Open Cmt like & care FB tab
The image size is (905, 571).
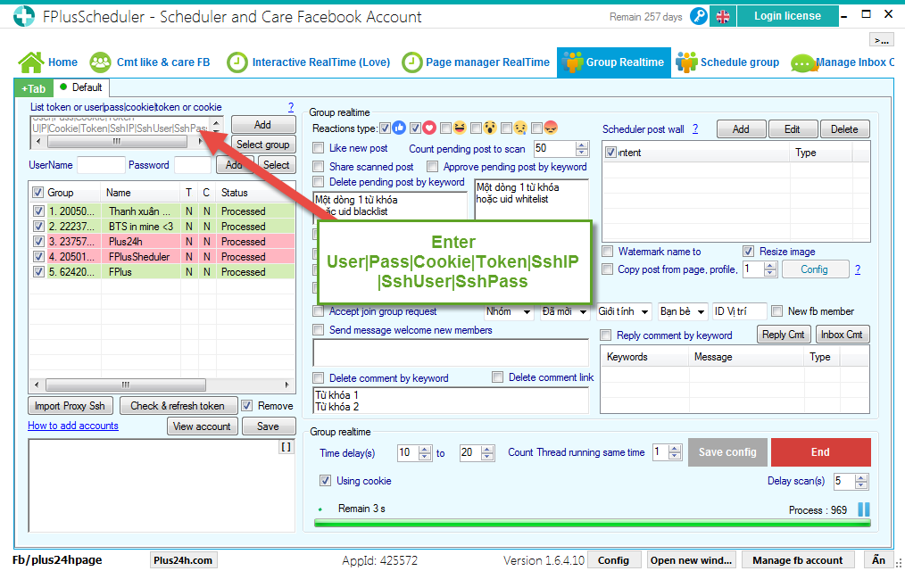(x=149, y=62)
